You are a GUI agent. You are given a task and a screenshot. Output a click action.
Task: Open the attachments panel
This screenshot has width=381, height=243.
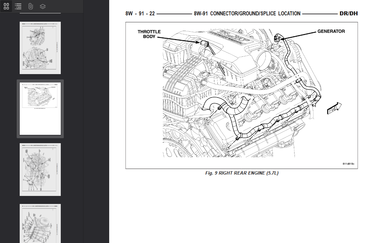click(x=30, y=6)
